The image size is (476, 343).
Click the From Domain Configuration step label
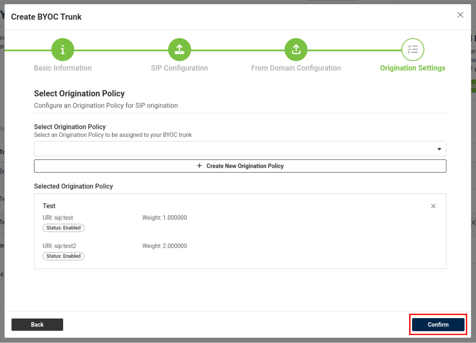click(x=296, y=68)
